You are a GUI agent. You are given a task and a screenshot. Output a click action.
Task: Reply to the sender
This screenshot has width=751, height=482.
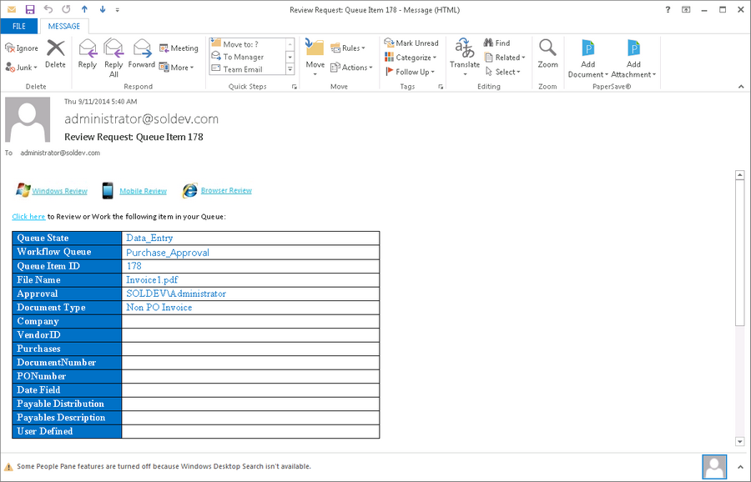(x=88, y=54)
